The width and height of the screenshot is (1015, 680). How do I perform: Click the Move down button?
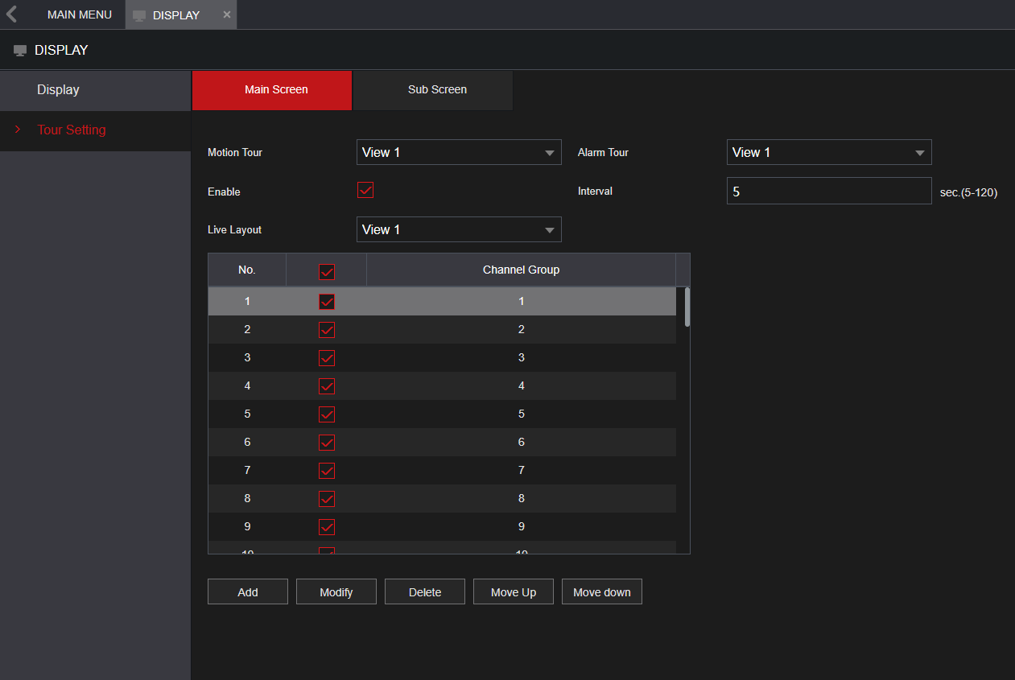[x=602, y=591]
